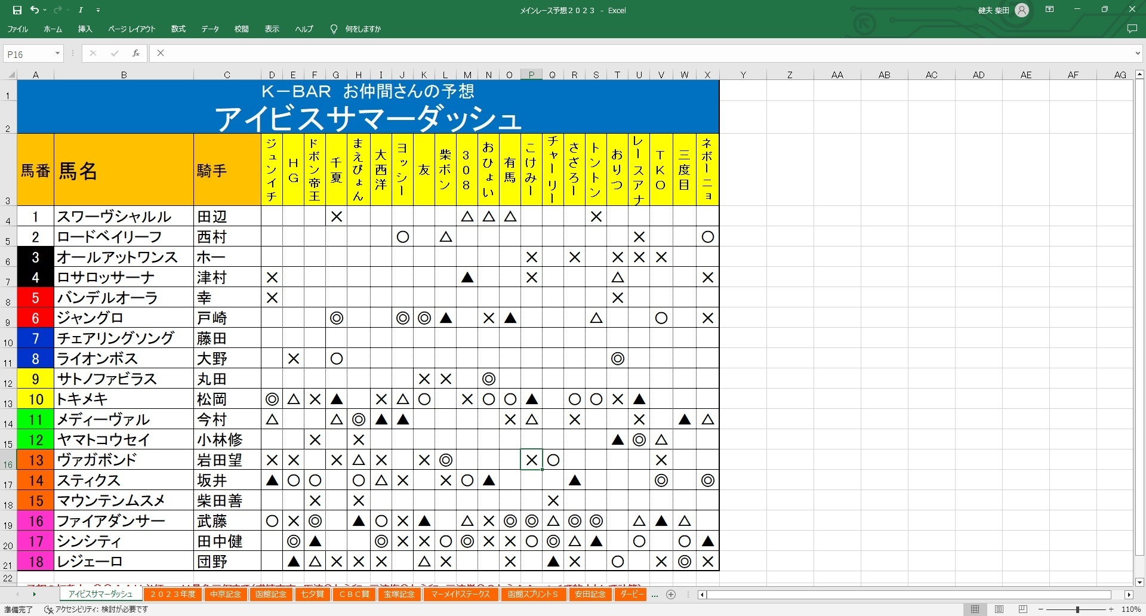
Task: Select the アイビスサマーダッシュ sheet tab
Action: [101, 595]
